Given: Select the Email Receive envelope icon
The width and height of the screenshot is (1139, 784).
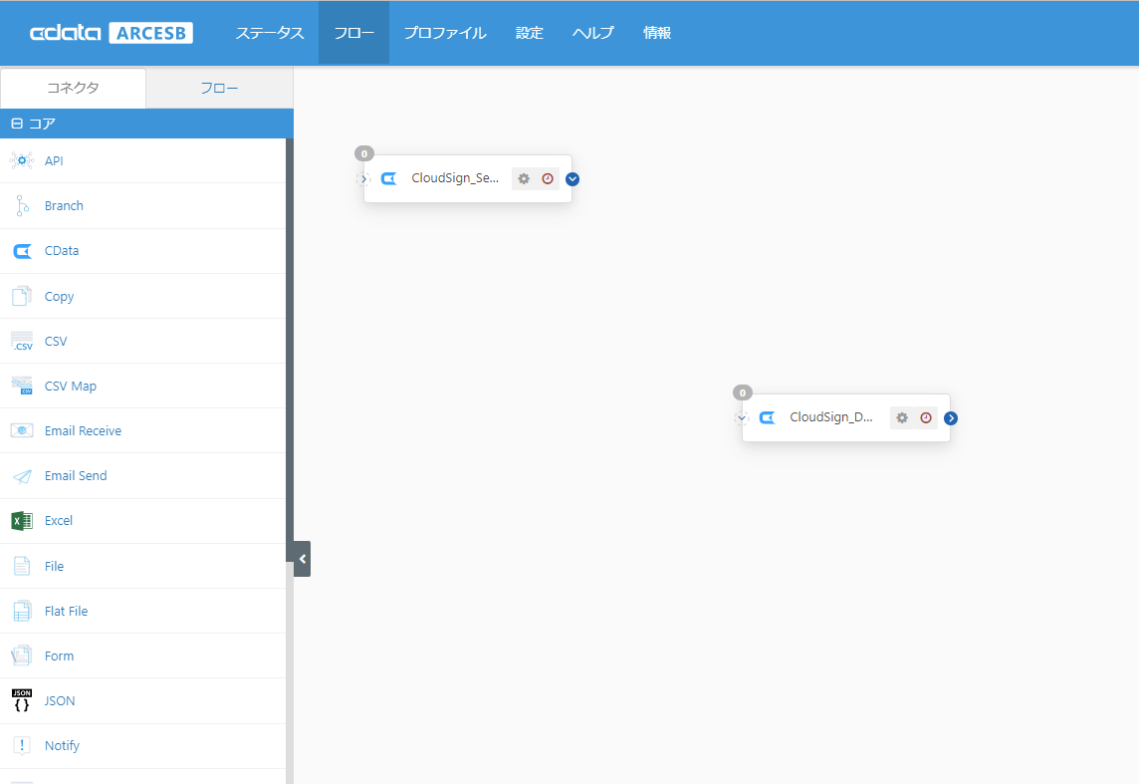Looking at the screenshot, I should click(22, 431).
